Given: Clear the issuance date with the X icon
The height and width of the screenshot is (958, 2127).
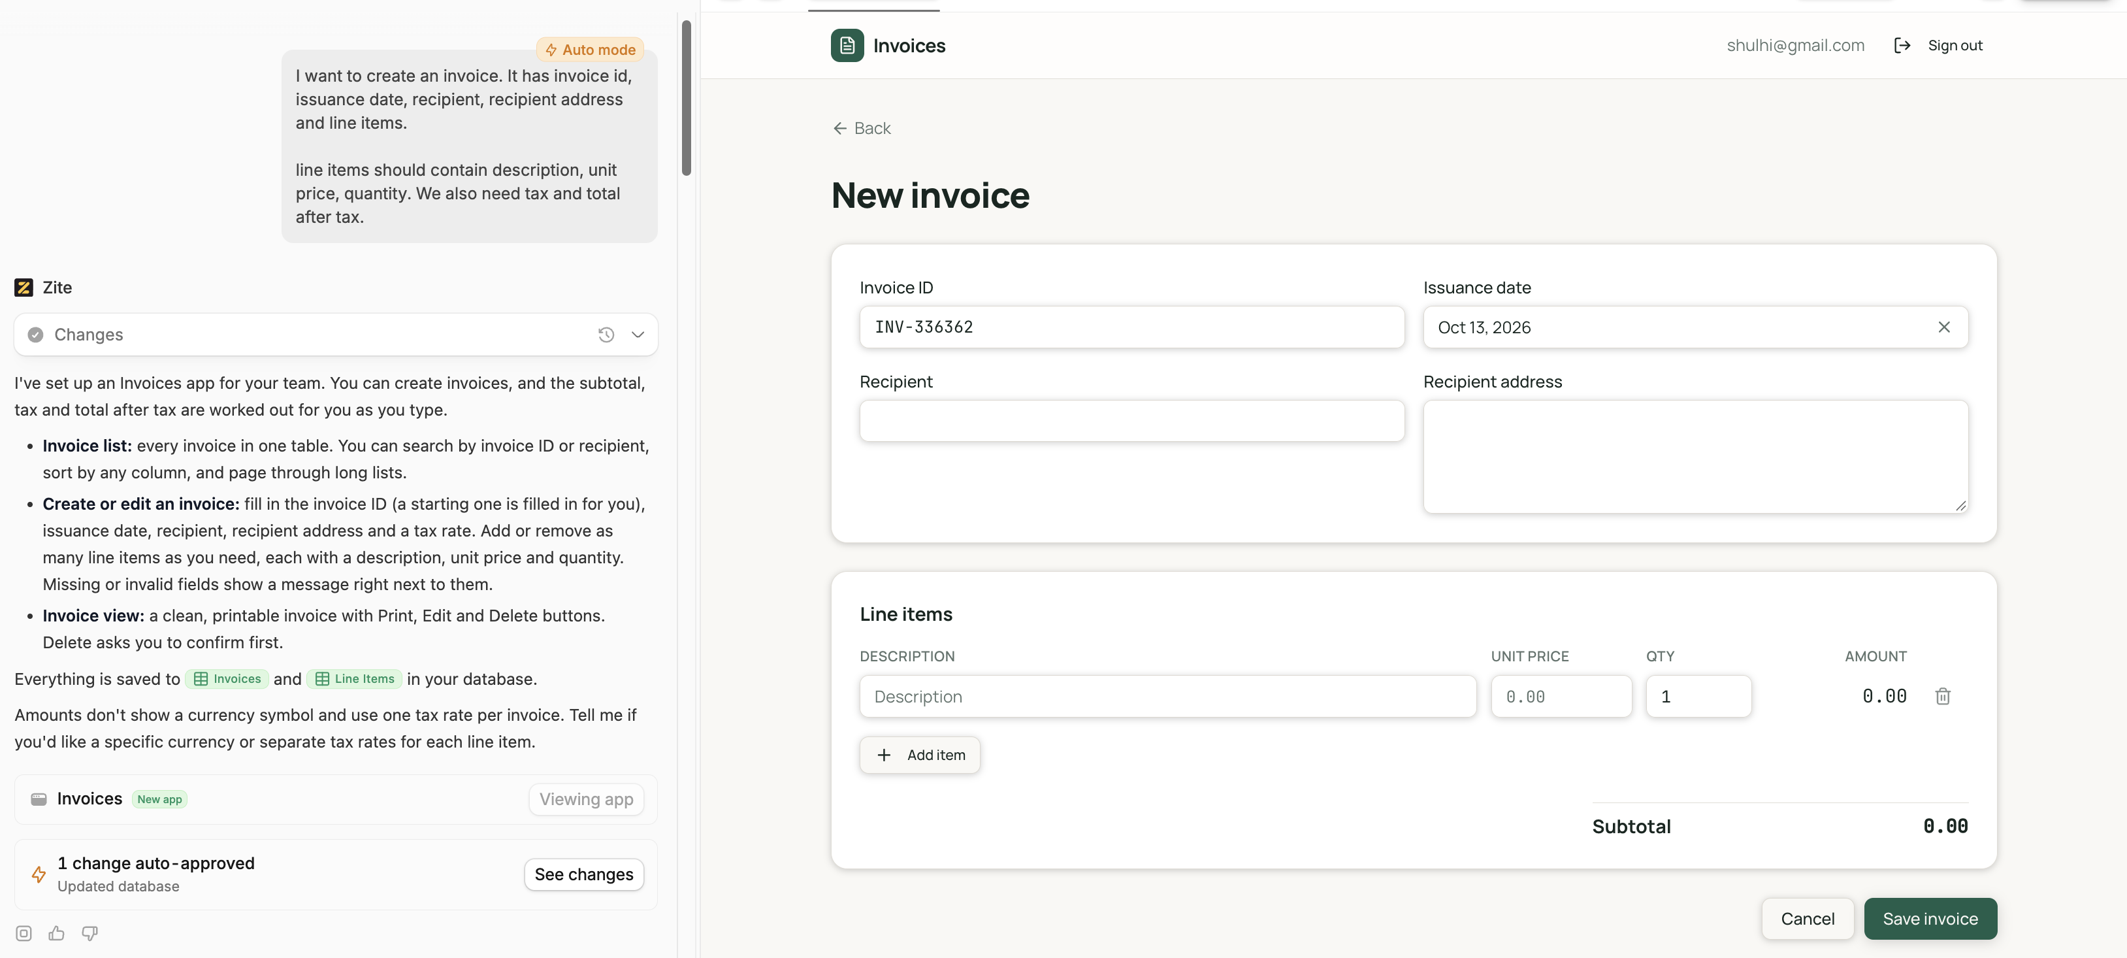Looking at the screenshot, I should pyautogui.click(x=1943, y=327).
